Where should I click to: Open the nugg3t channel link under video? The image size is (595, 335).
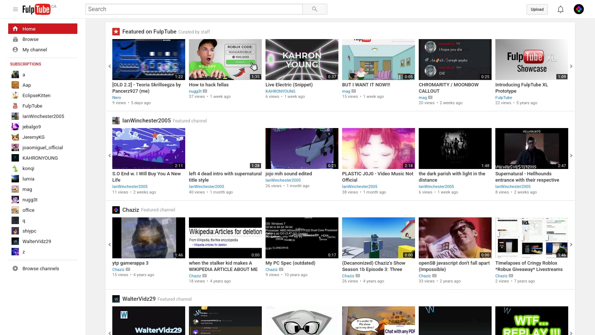(x=195, y=91)
